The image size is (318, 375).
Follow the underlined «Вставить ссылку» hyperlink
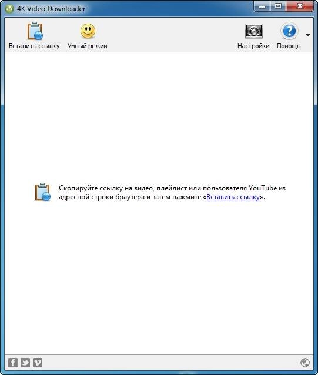pyautogui.click(x=233, y=197)
